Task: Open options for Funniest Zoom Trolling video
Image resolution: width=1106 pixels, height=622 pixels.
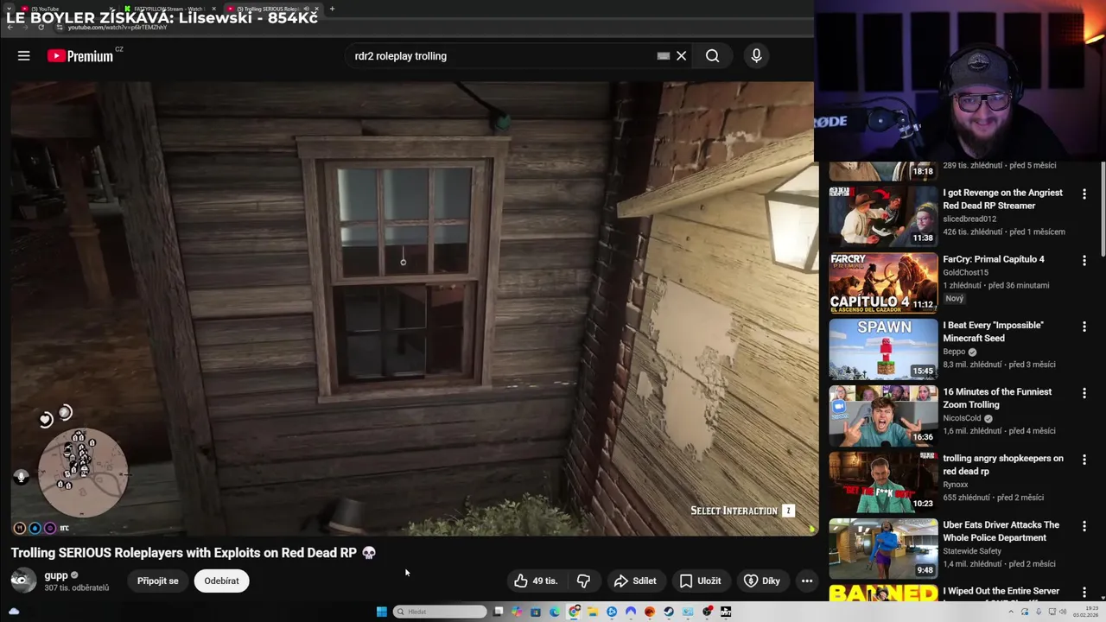Action: [x=1084, y=394]
